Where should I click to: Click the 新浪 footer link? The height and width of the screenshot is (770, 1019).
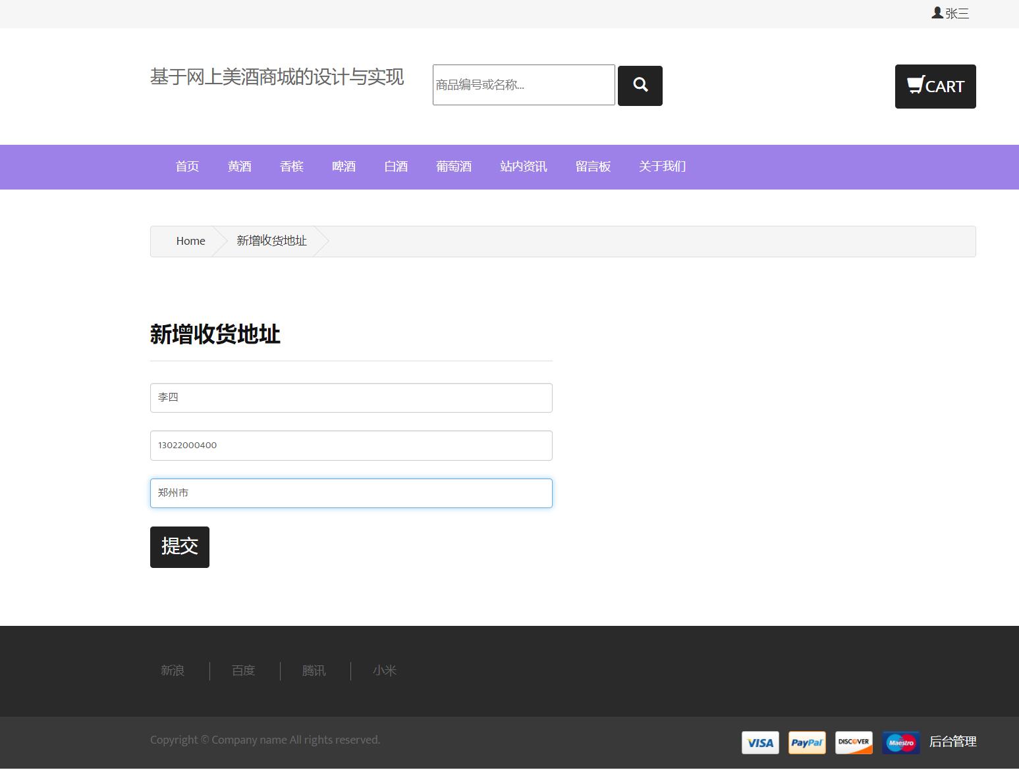172,671
